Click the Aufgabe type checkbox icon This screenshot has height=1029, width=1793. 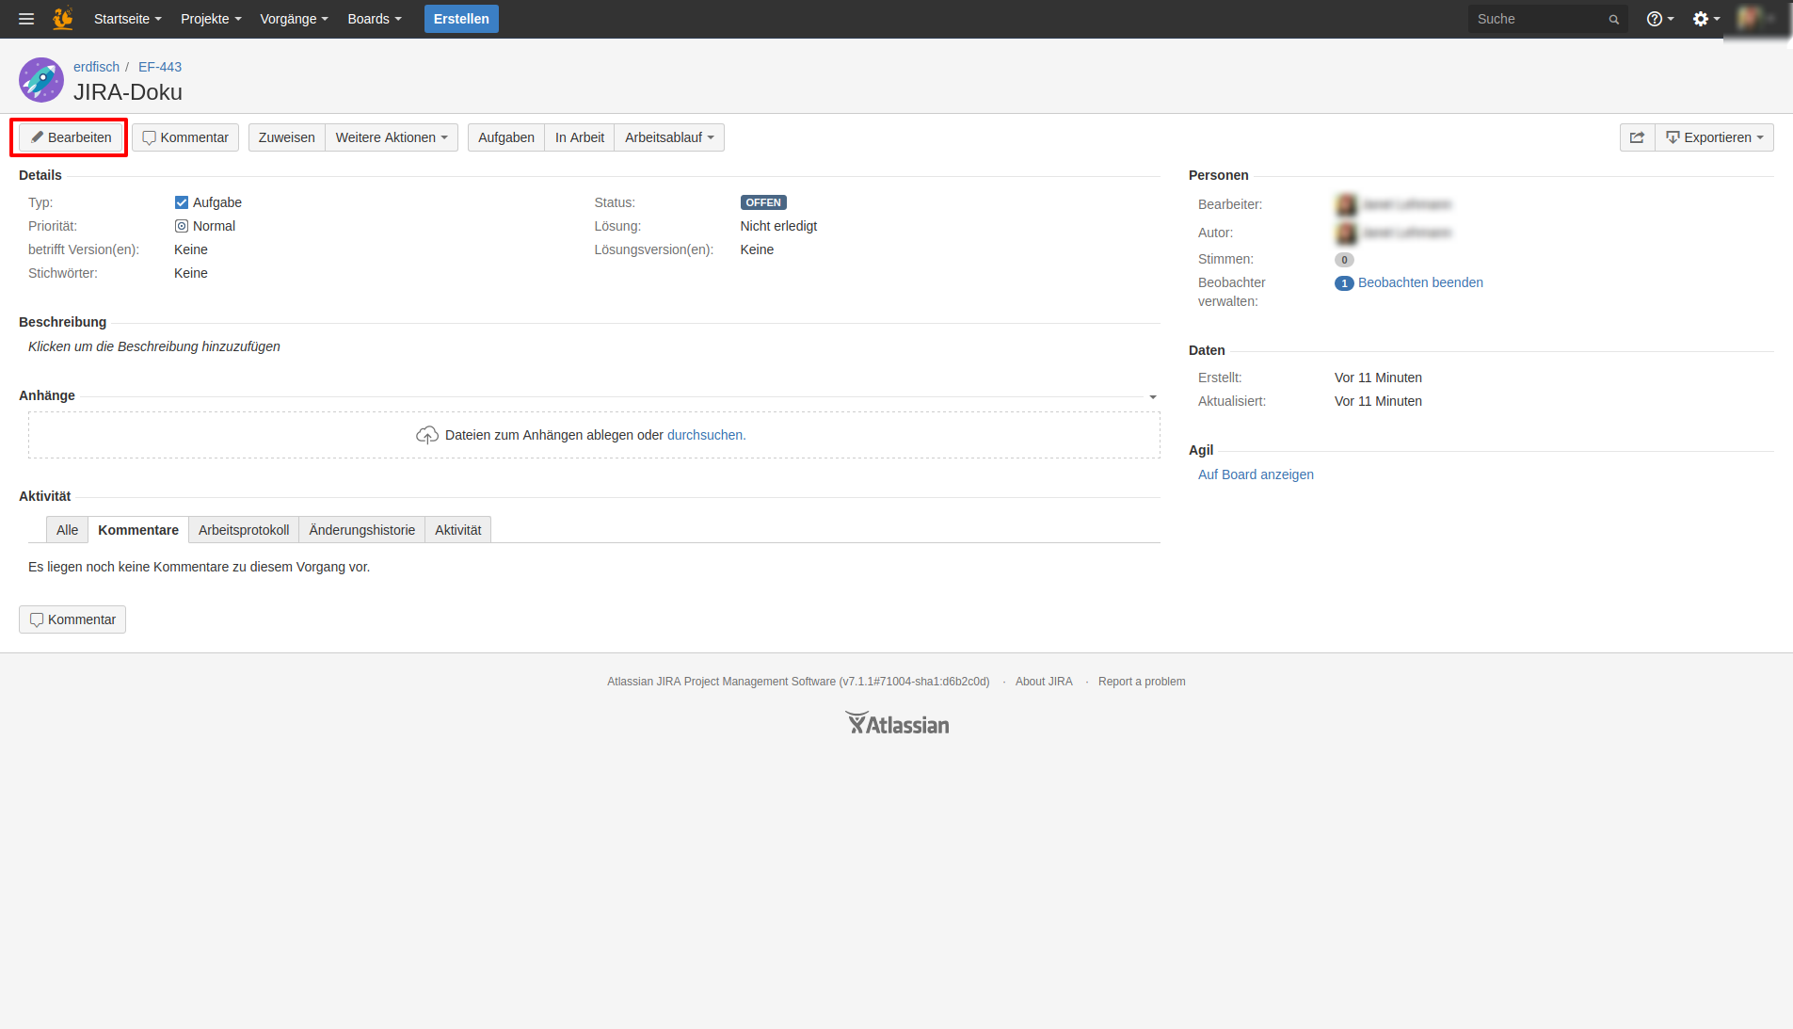pyautogui.click(x=182, y=202)
